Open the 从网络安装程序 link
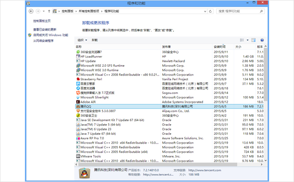This screenshot has width=294, height=182. [x=43, y=41]
